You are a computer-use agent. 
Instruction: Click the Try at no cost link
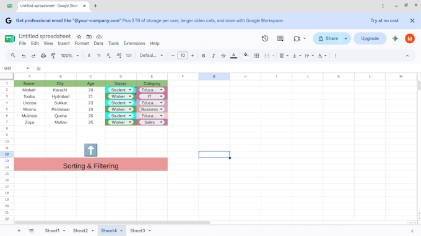pos(384,20)
